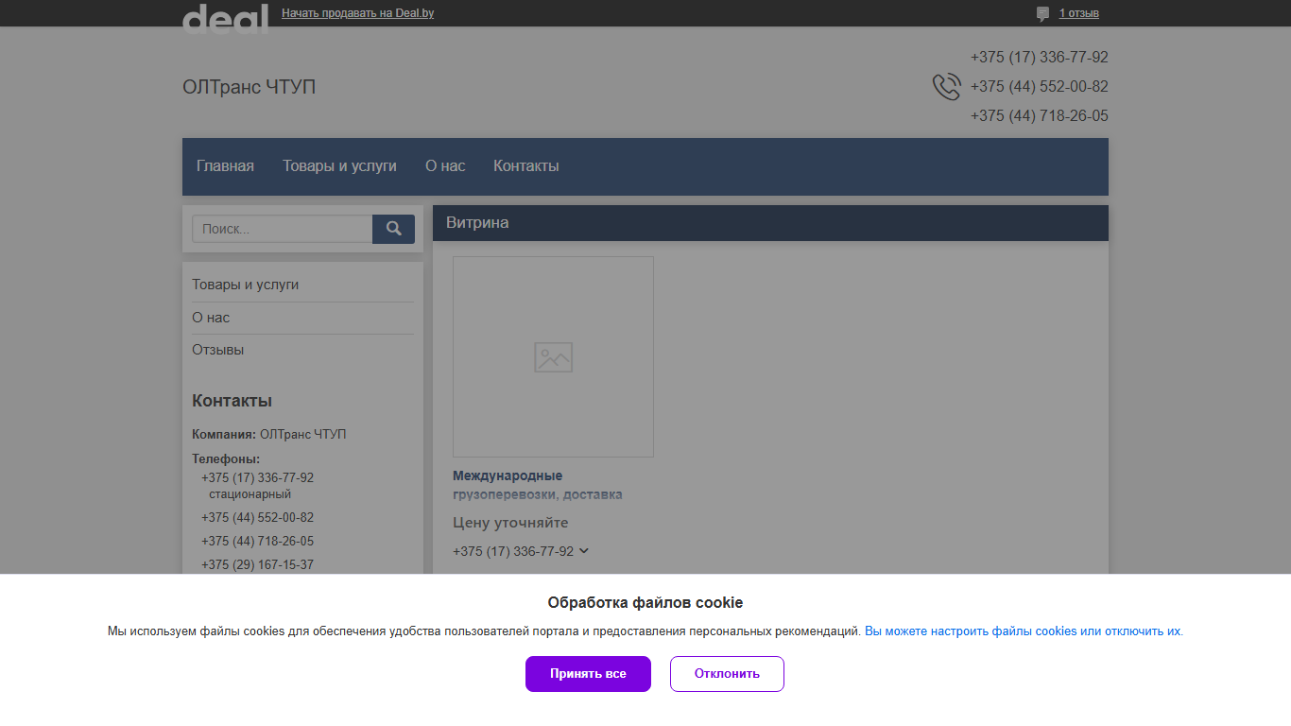The image size is (1291, 726).
Task: Click the ОЛТранс ЧТУП company title
Action: [x=250, y=87]
